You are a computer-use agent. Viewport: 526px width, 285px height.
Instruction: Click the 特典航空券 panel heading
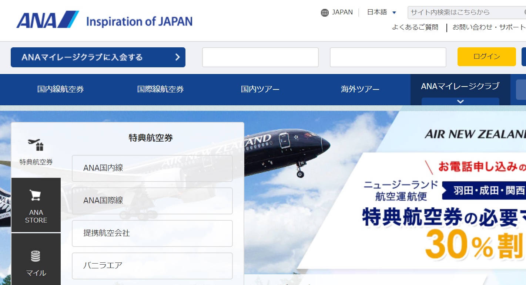point(151,138)
